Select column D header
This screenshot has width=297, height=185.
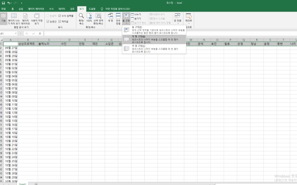[69, 40]
